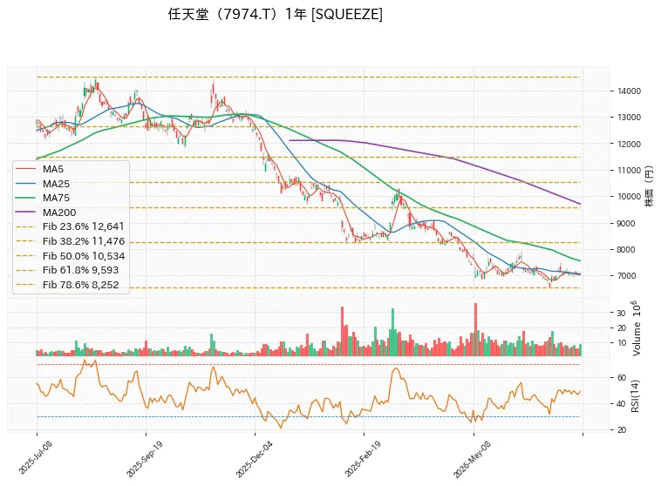Click the chart title 任天堂（7974.T）1年 [SQUEEZE]
Image resolution: width=661 pixels, height=486 pixels.
point(276,14)
